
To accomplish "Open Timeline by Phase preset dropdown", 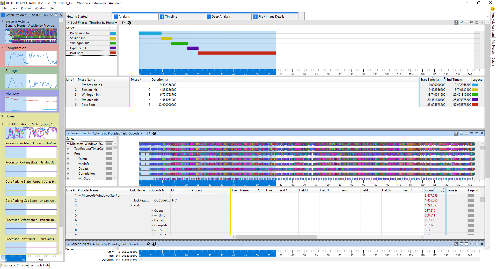I will (103, 23).
